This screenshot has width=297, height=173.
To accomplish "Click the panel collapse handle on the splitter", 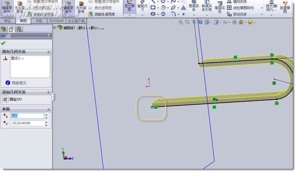I will click(x=54, y=97).
